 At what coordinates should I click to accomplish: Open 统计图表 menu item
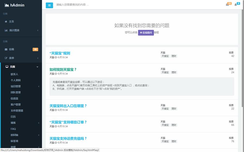[x=14, y=30]
